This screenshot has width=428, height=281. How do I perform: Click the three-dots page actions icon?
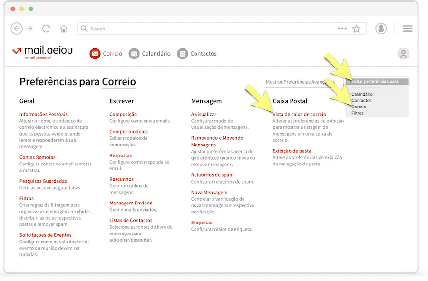342,29
